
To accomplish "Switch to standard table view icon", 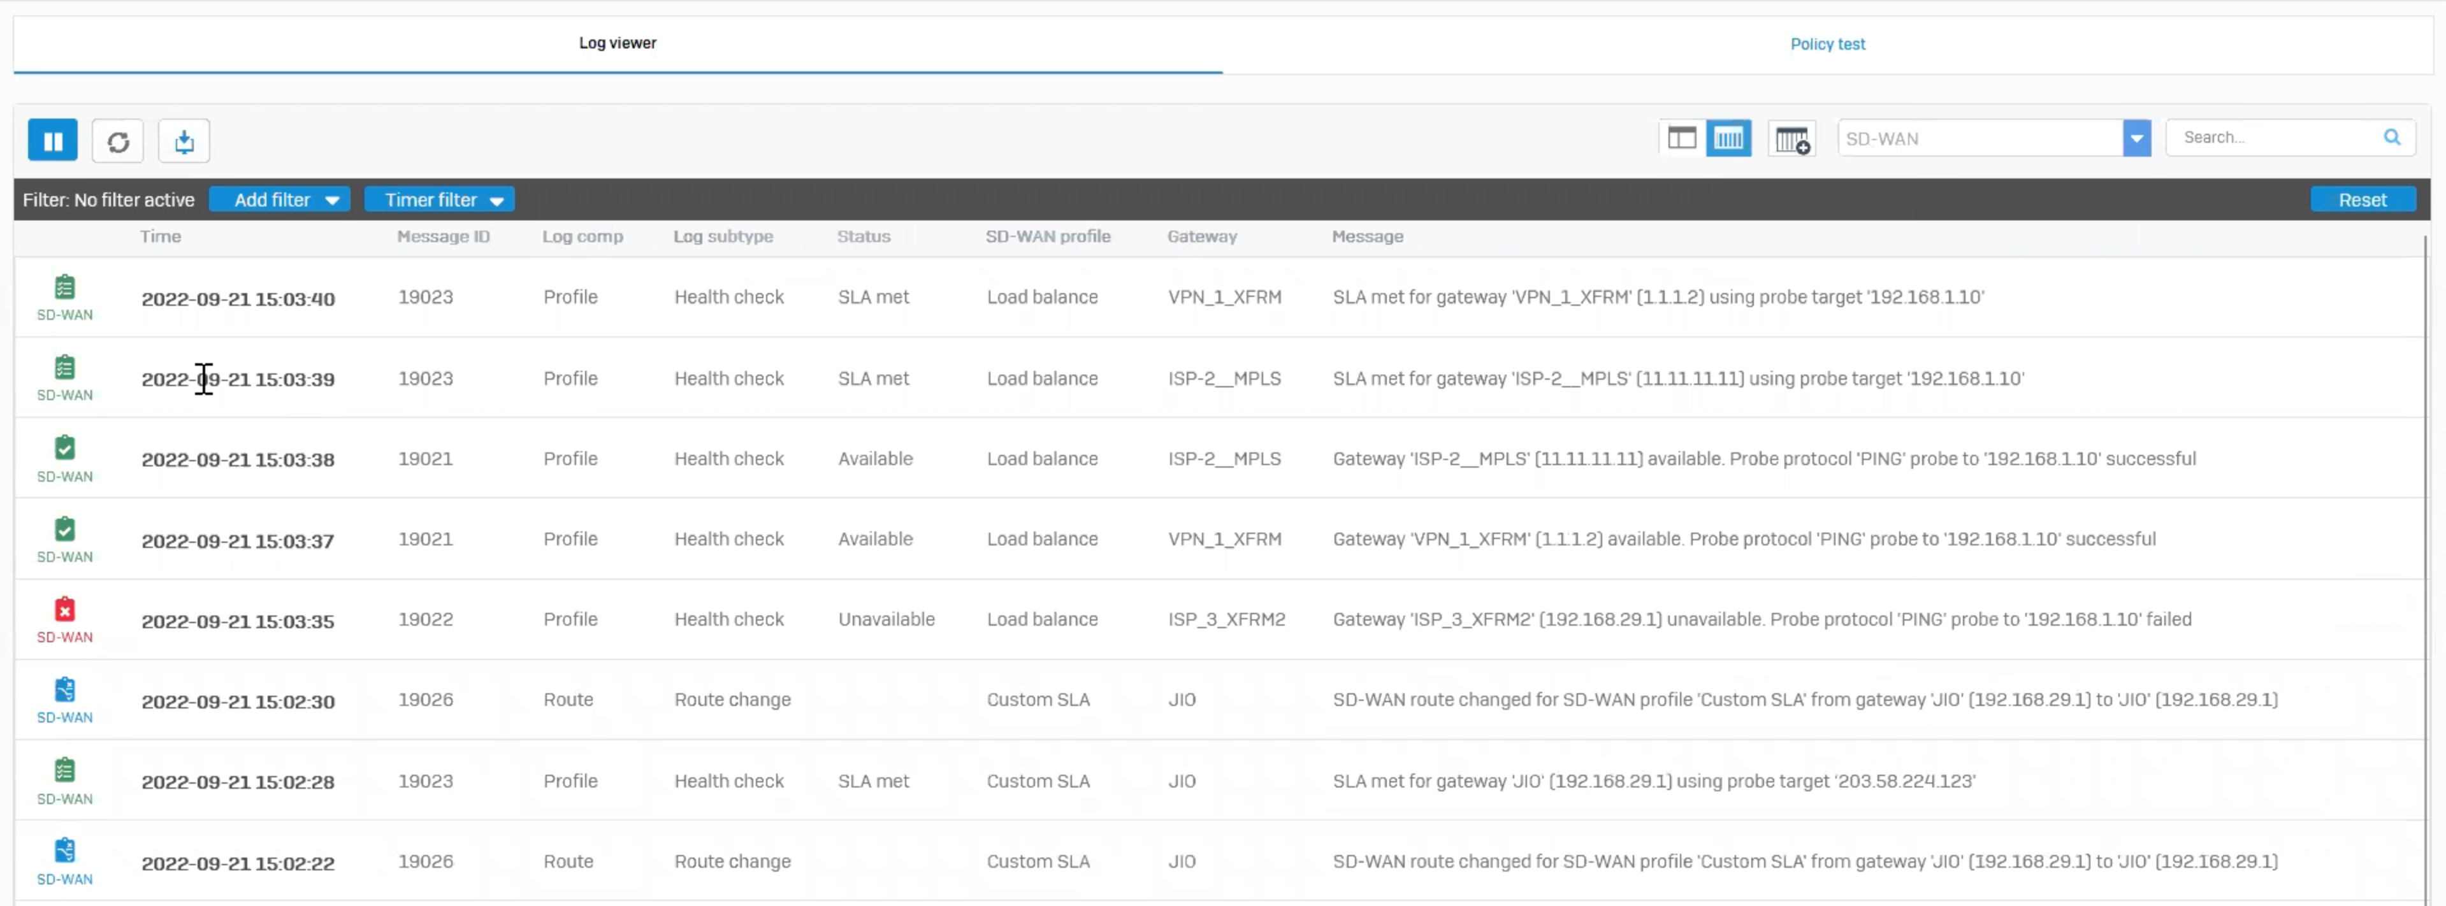I will pyautogui.click(x=1681, y=139).
